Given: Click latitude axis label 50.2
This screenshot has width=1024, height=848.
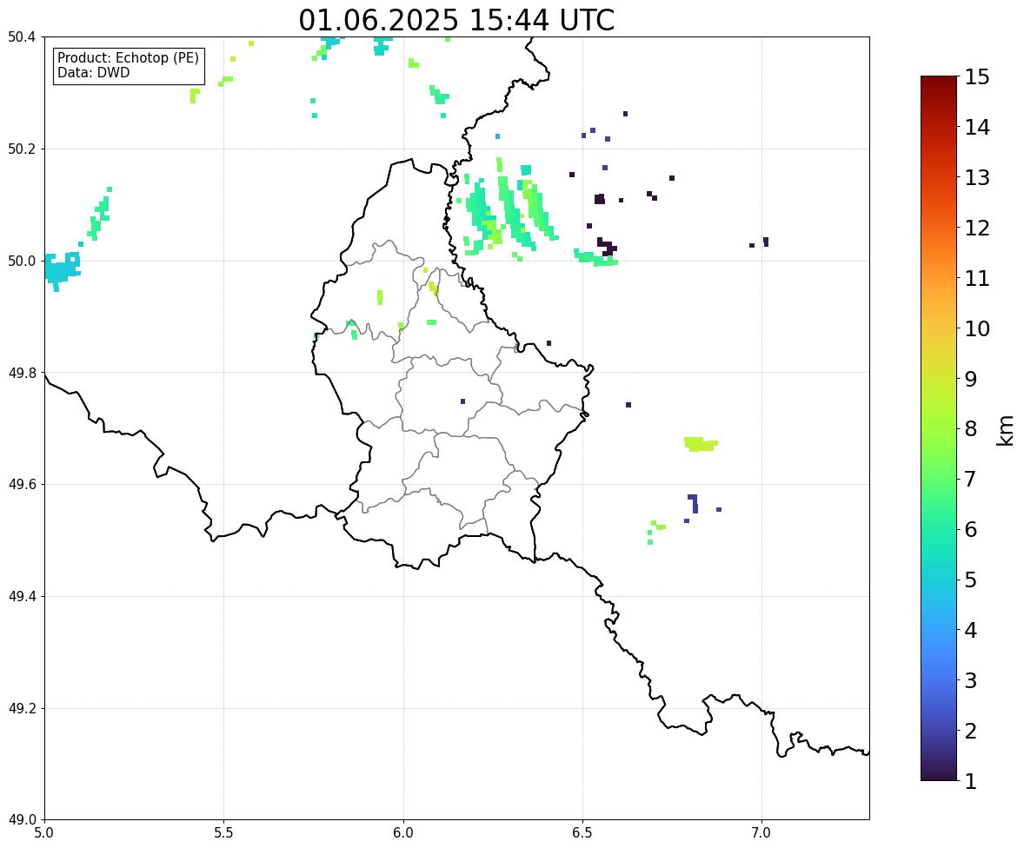Looking at the screenshot, I should 22,149.
